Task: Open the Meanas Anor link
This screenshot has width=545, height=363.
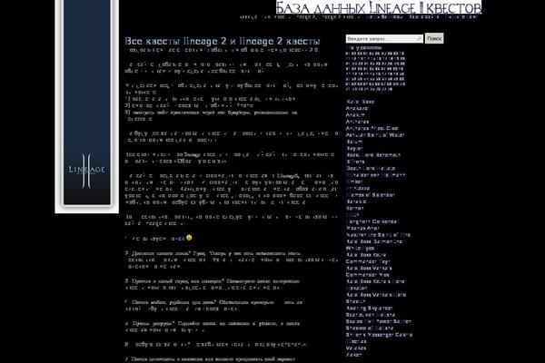Action: [x=362, y=228]
